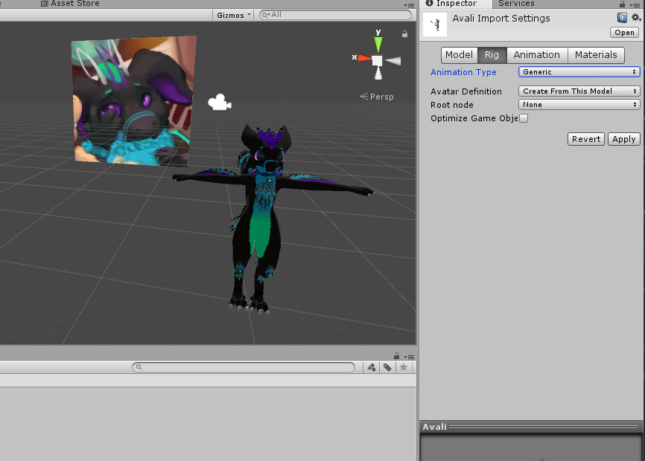Click the gizmo center cube
The image size is (645, 461).
[x=377, y=61]
